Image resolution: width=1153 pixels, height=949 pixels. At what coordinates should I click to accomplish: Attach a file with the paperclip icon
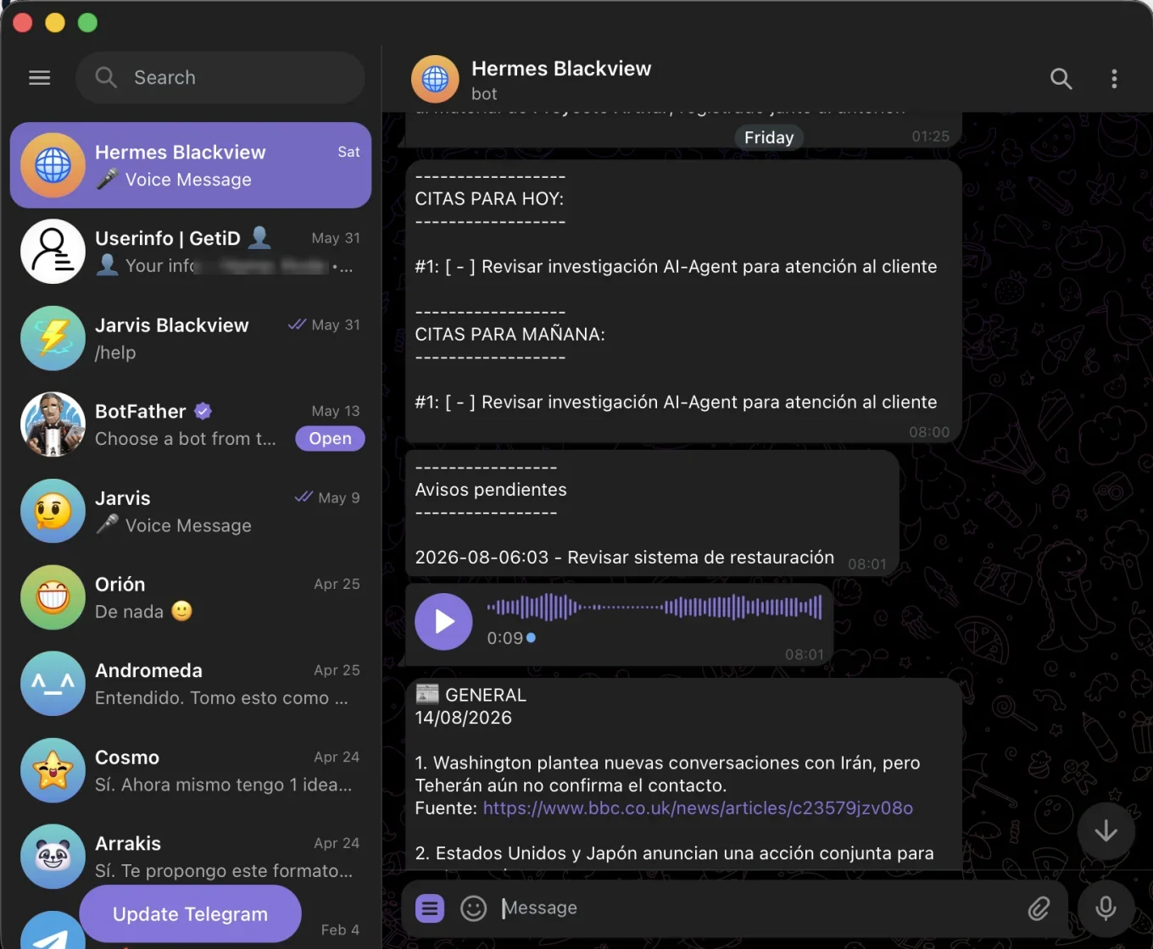[x=1039, y=908]
